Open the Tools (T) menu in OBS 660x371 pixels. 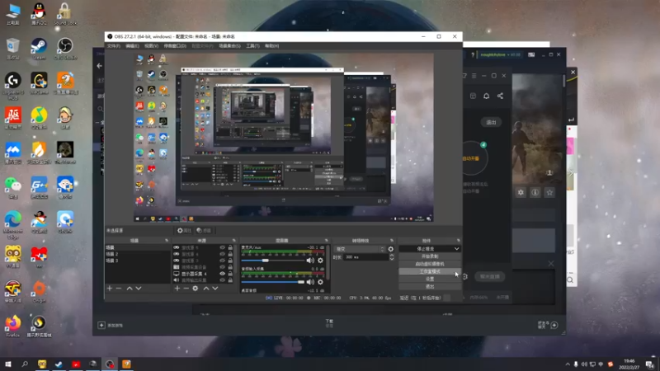(x=252, y=46)
